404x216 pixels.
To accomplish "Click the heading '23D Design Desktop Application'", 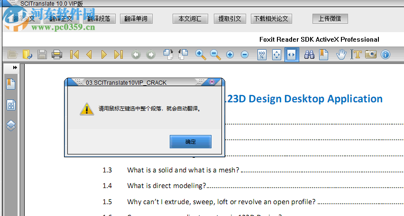I will 304,99.
